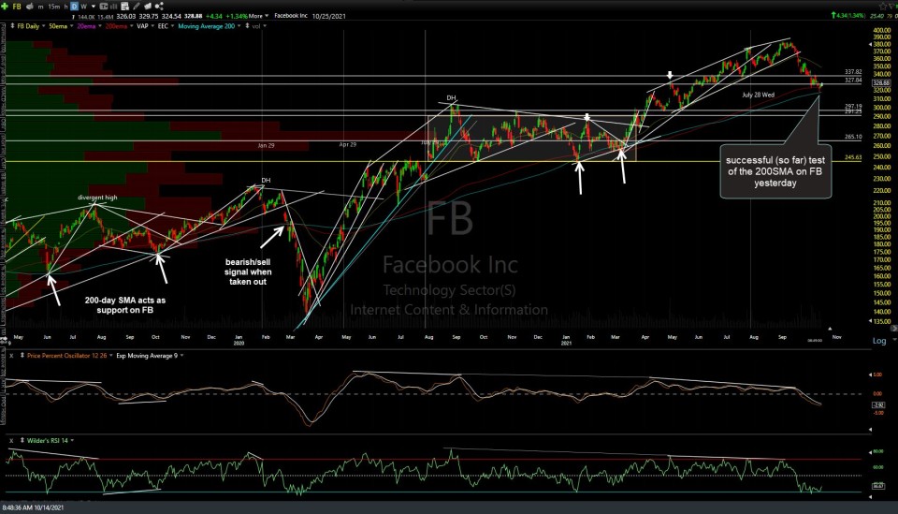Click the FB ticker symbol field

(17, 7)
